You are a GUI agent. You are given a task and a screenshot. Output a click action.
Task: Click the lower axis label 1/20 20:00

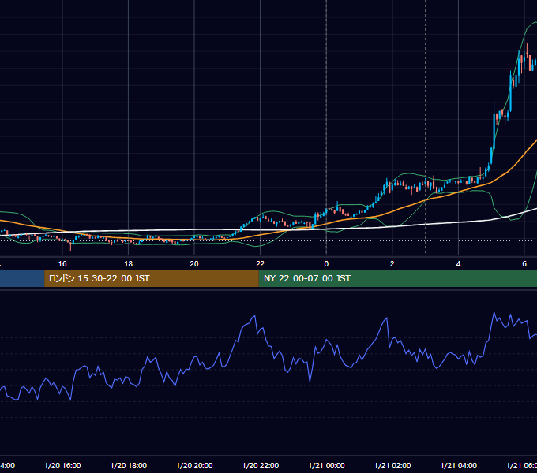coord(194,465)
